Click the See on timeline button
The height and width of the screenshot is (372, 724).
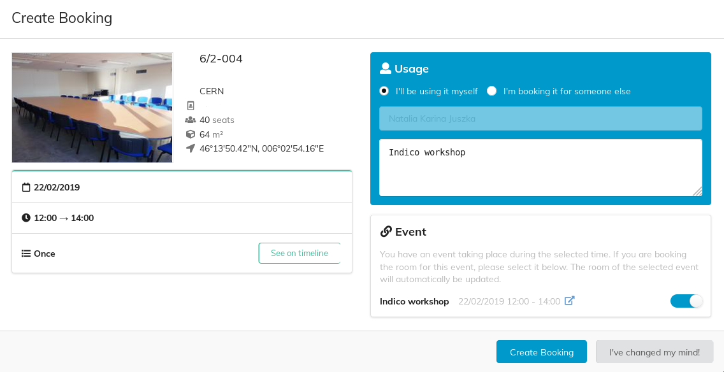(x=299, y=253)
